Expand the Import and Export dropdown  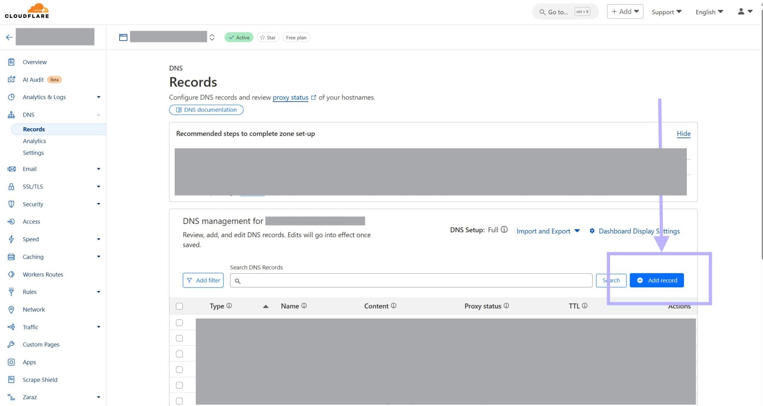pos(548,231)
